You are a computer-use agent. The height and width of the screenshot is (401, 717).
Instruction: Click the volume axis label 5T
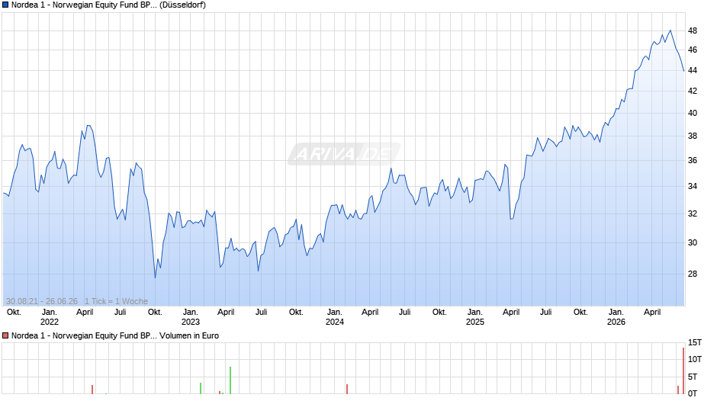[x=693, y=377]
